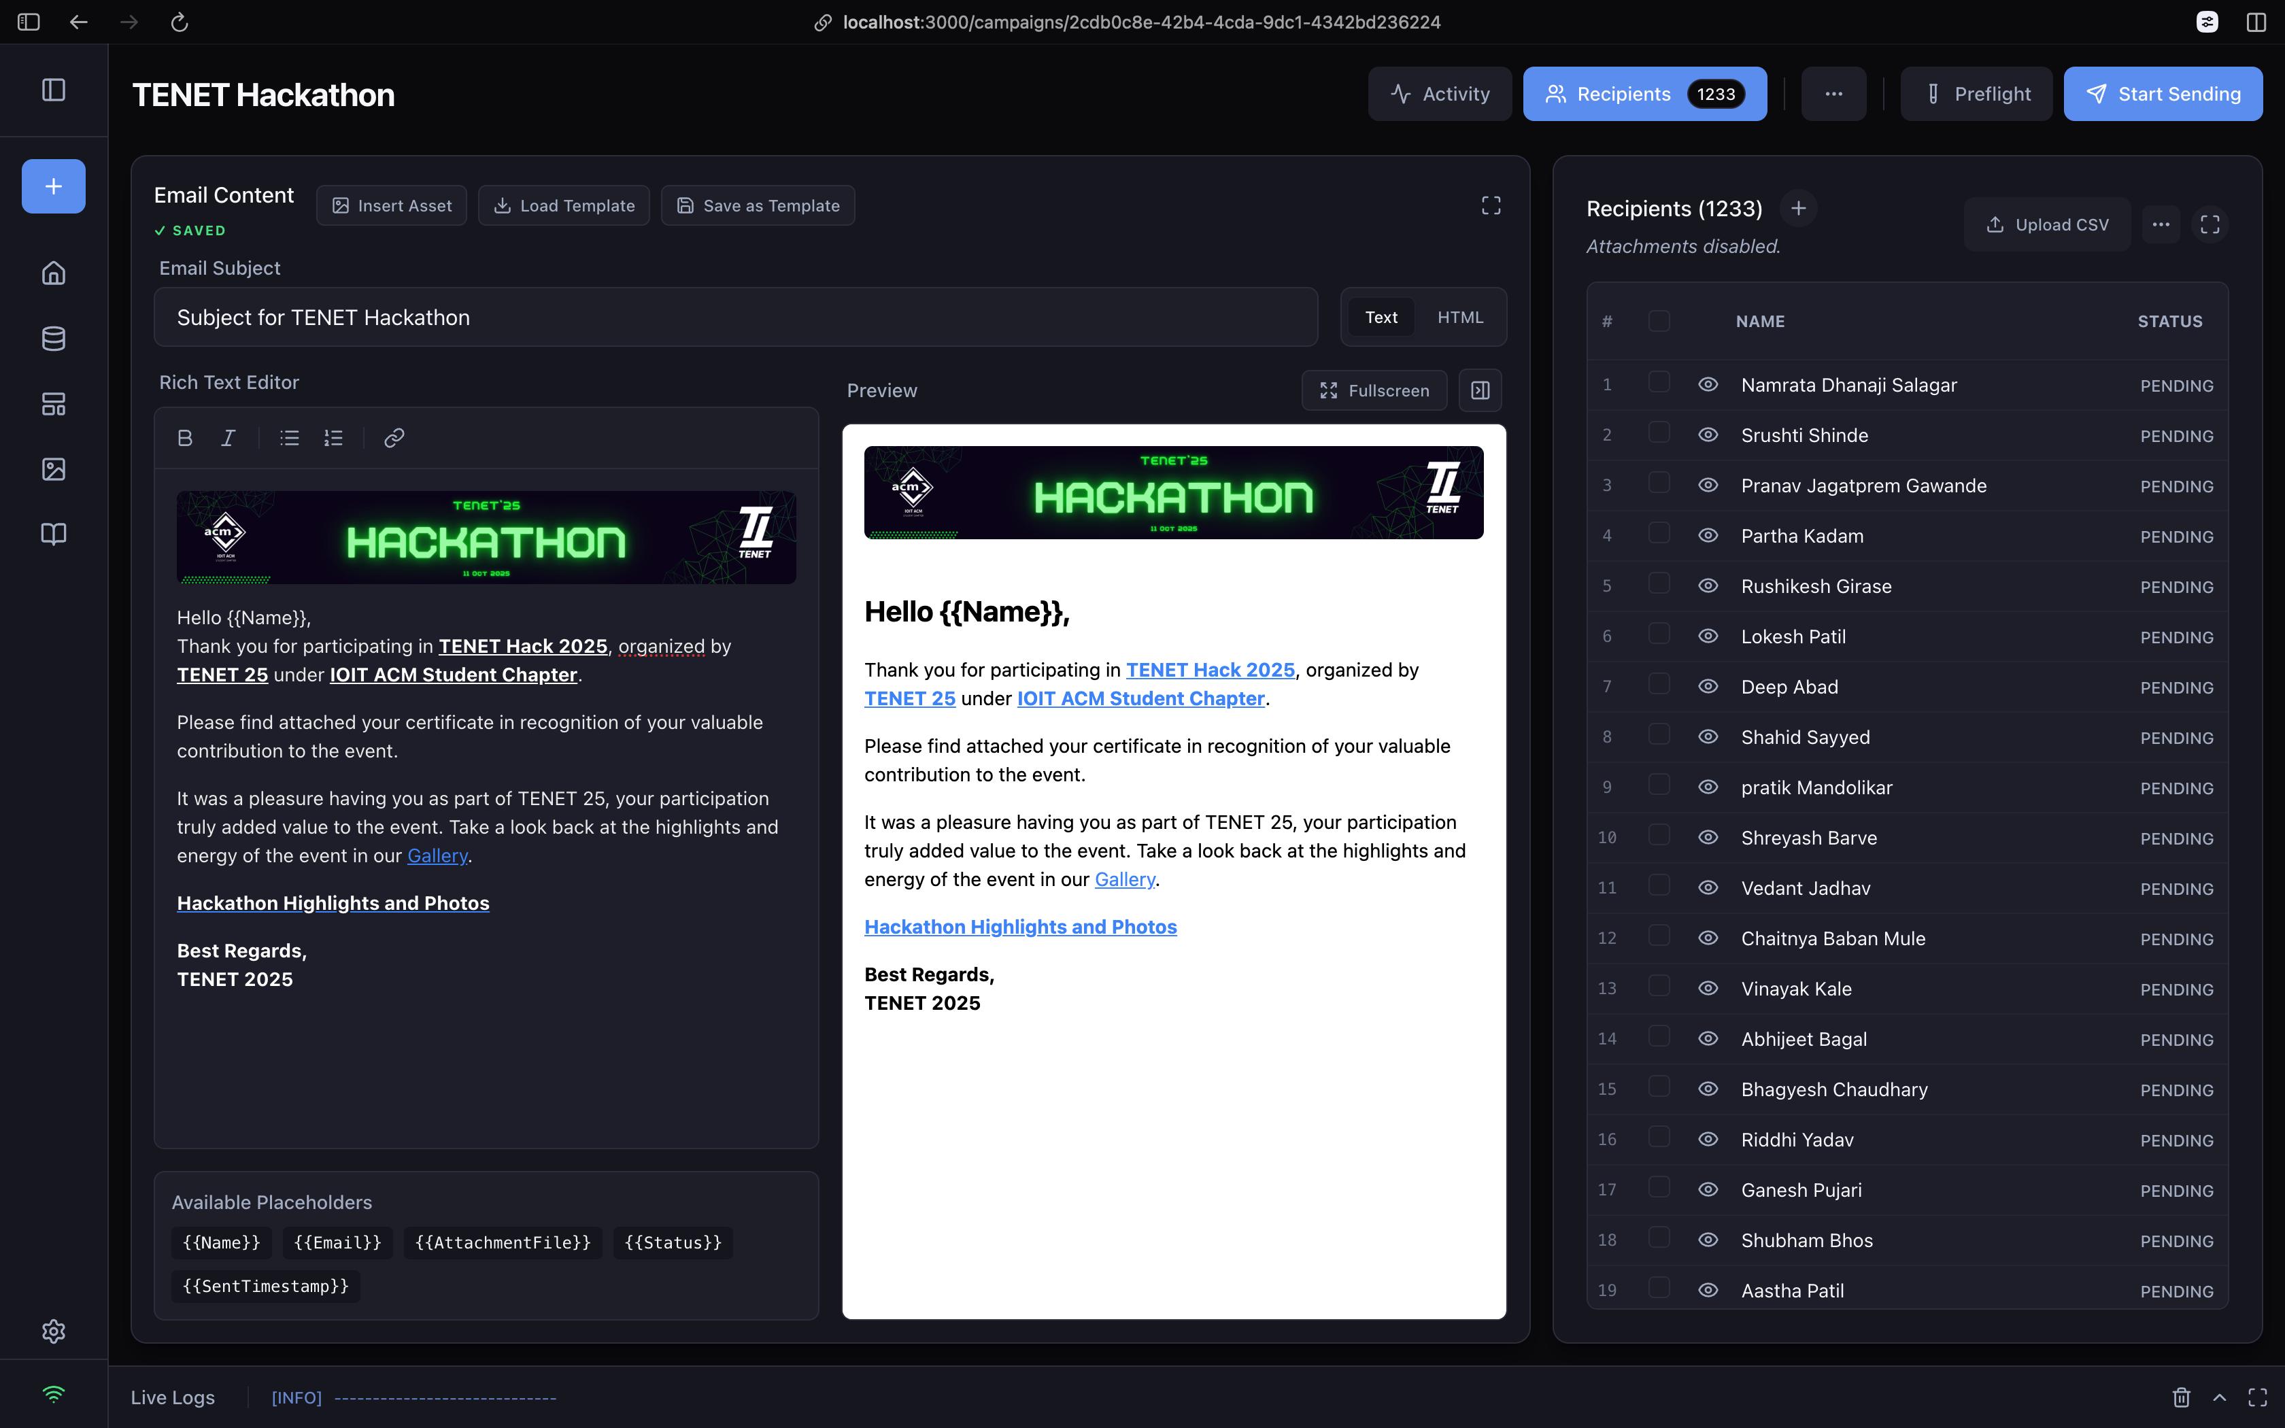Preview email for Lokesh Patil
Viewport: 2285px width, 1428px height.
pyautogui.click(x=1708, y=636)
